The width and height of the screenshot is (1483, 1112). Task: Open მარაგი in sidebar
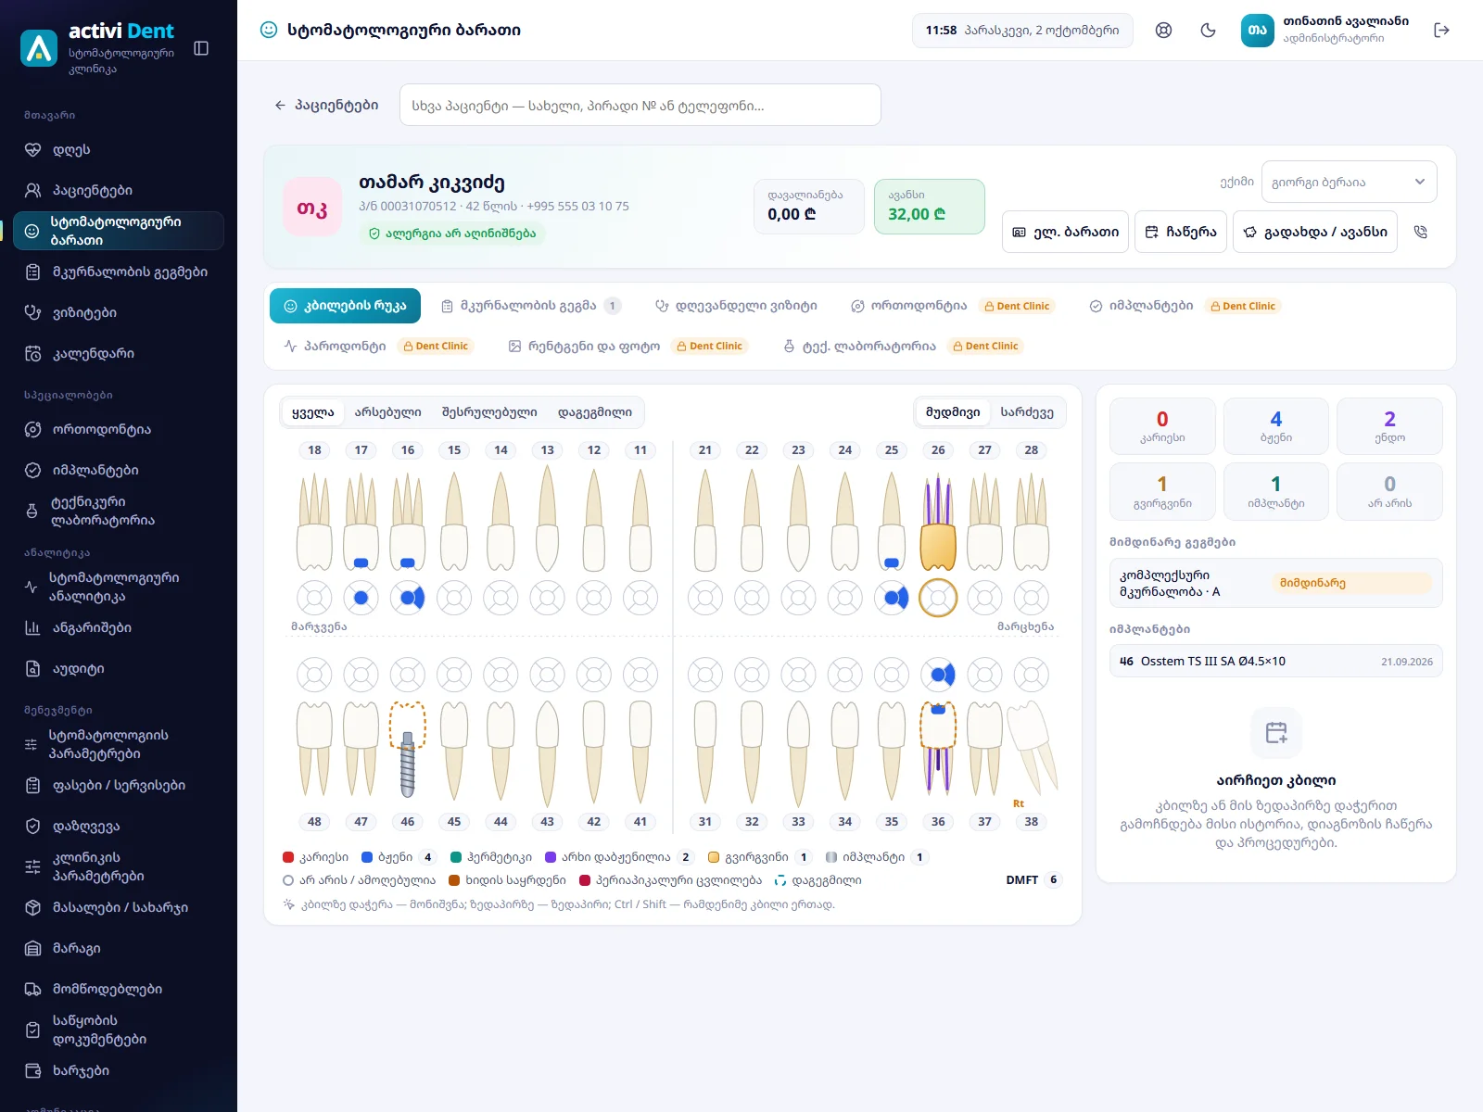point(119,948)
